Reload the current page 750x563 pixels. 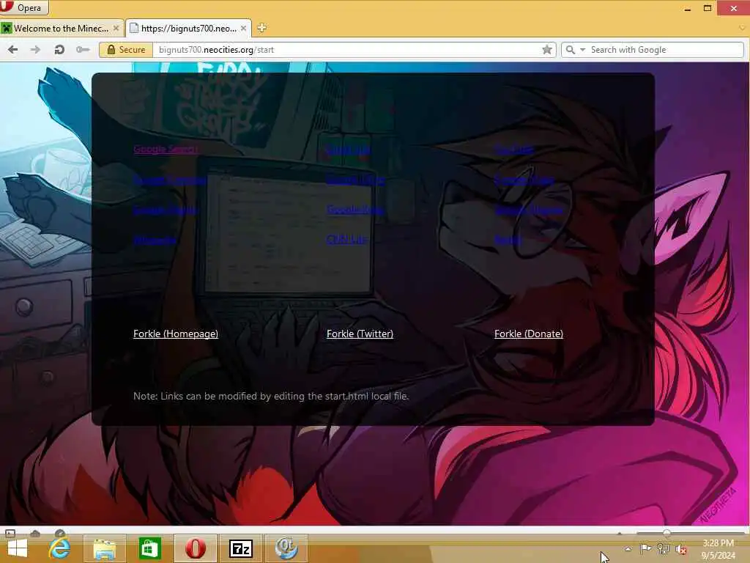click(x=59, y=49)
